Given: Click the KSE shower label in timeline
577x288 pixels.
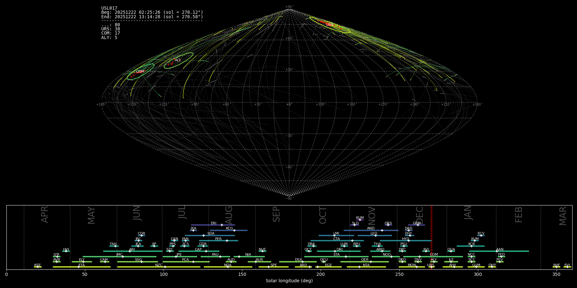Looking at the screenshot, I should 38,265.
